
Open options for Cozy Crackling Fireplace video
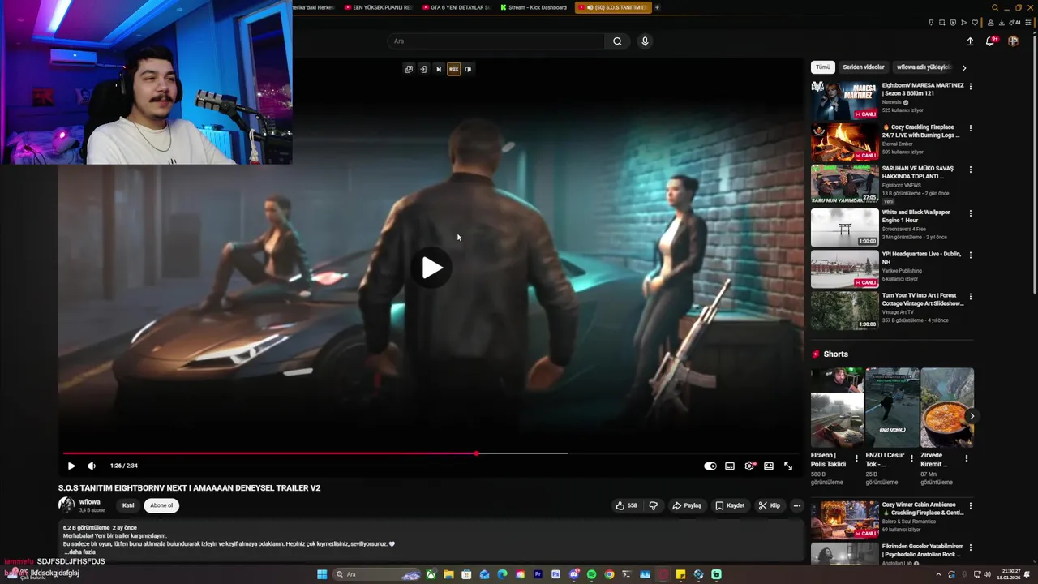[x=971, y=128]
